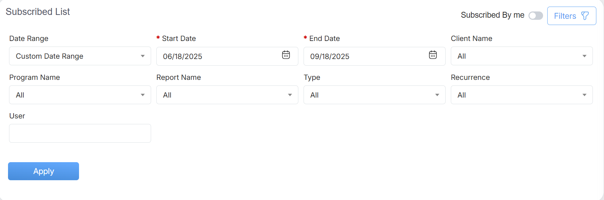Enable the Subscribed By me switch
The width and height of the screenshot is (604, 200).
[535, 16]
